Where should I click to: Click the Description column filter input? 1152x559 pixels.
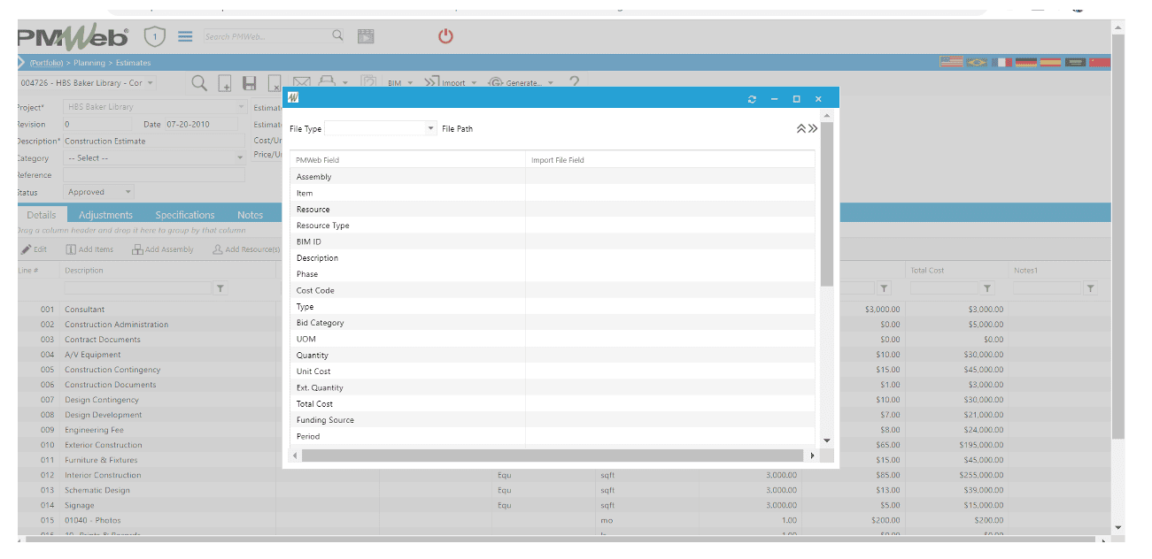pos(137,288)
